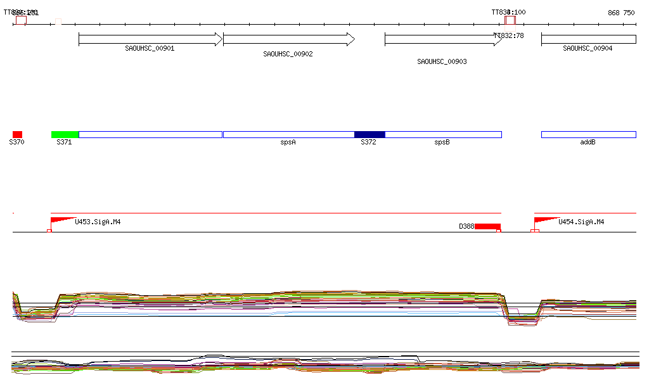The height and width of the screenshot is (387, 649).
Task: Click the 868 750 coordinate label
Action: pos(620,13)
